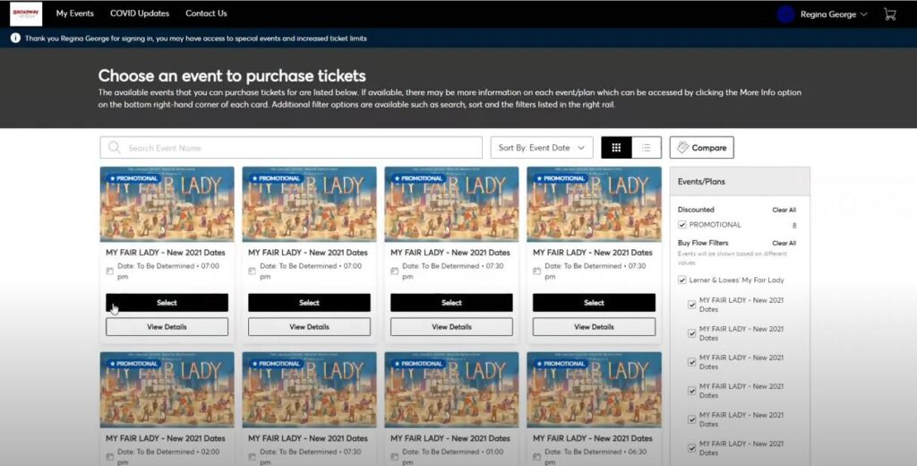Switch to grid view icon
Image resolution: width=917 pixels, height=466 pixels.
[x=616, y=148]
